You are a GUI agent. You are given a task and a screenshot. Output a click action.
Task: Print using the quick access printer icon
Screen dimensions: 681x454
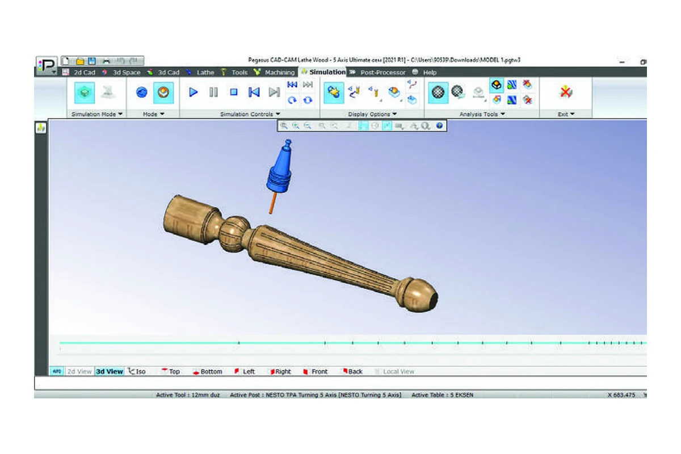[106, 61]
